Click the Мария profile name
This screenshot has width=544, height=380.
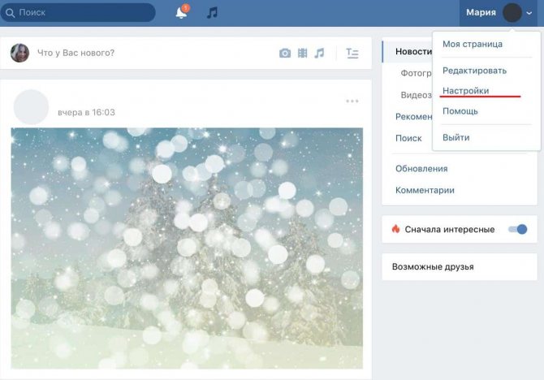click(x=481, y=12)
